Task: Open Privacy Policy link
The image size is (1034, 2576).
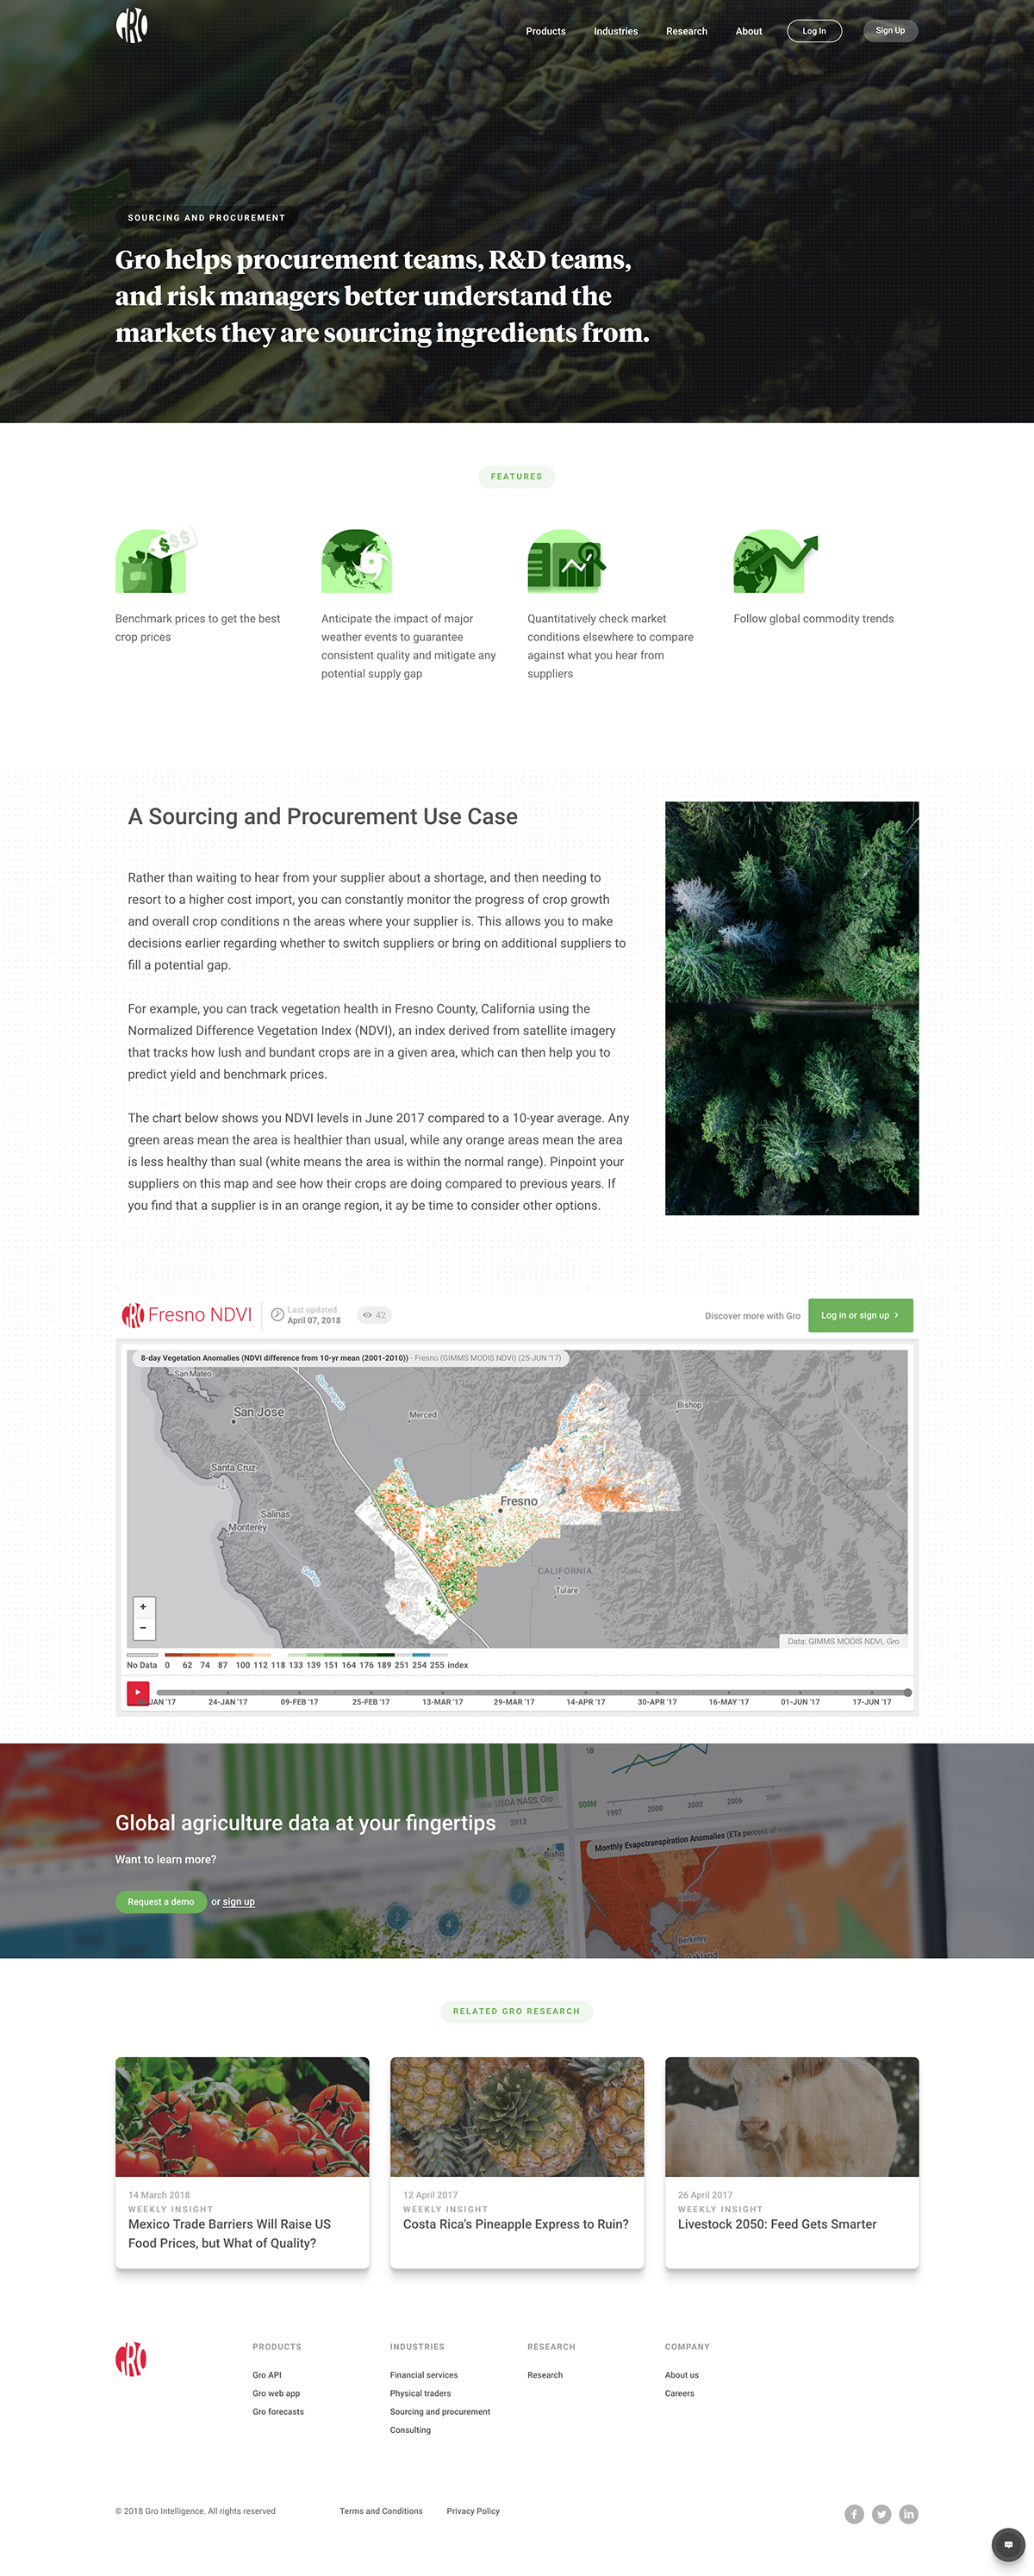Action: [473, 2511]
